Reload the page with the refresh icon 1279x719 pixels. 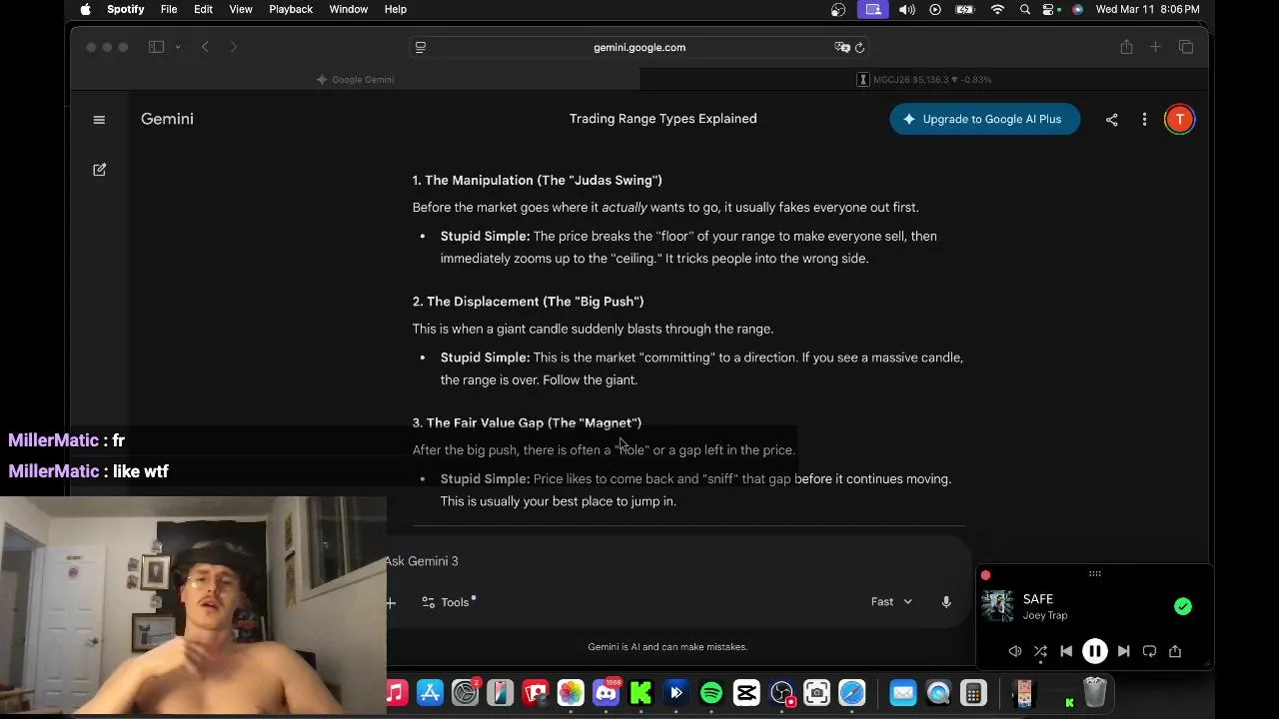(x=859, y=47)
